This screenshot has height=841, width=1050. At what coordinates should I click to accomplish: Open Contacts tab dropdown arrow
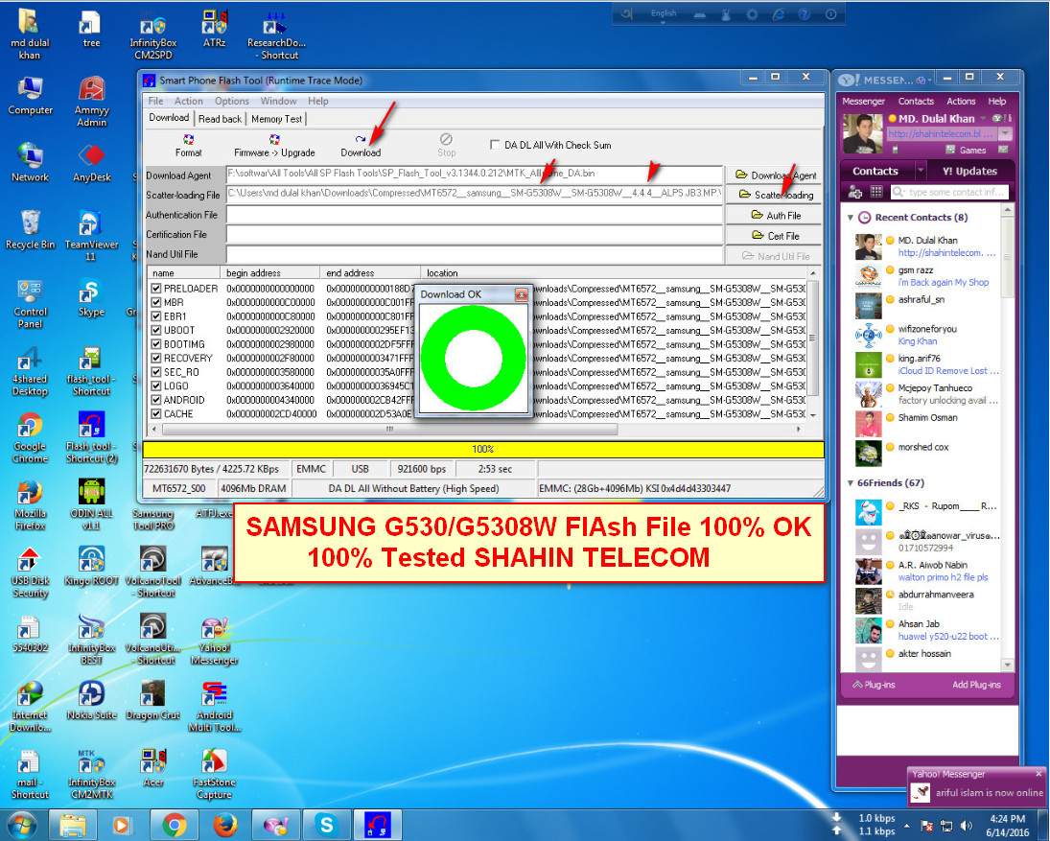[921, 172]
